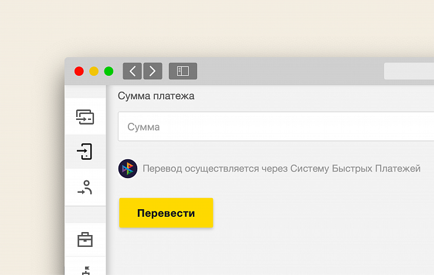The width and height of the screenshot is (434, 275).
Task: Open transfers between accounts sidebar icon
Action: click(85, 117)
